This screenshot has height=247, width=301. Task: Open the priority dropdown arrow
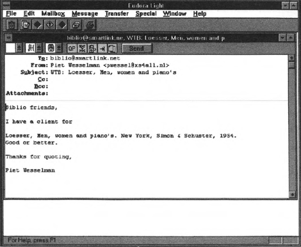pyautogui.click(x=19, y=48)
